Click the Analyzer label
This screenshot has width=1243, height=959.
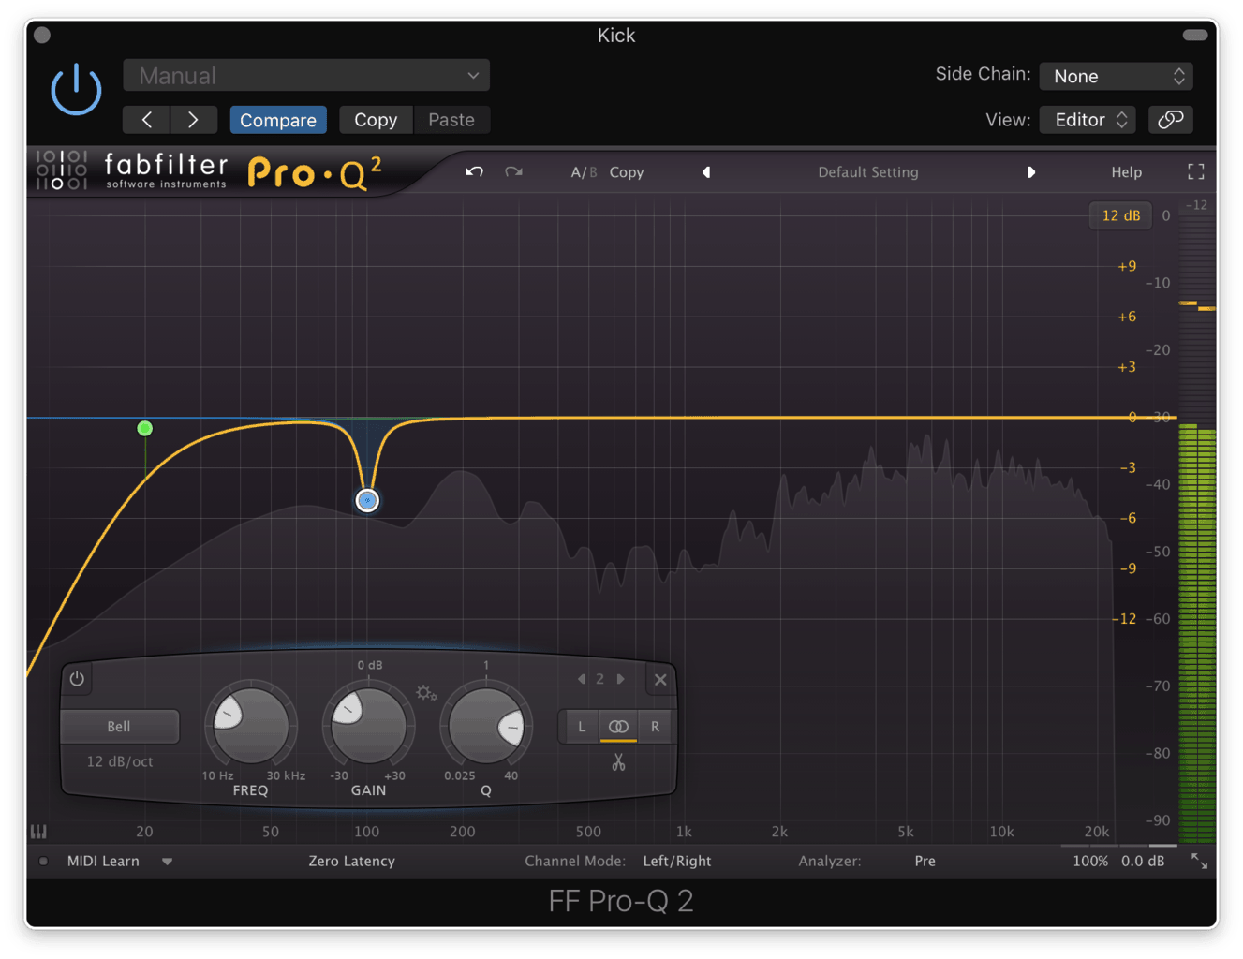[x=830, y=861]
